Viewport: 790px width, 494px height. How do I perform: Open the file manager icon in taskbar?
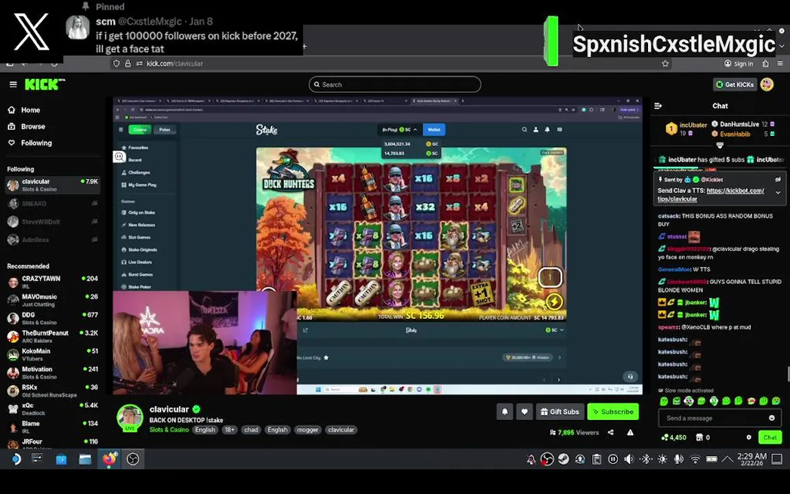click(x=85, y=459)
